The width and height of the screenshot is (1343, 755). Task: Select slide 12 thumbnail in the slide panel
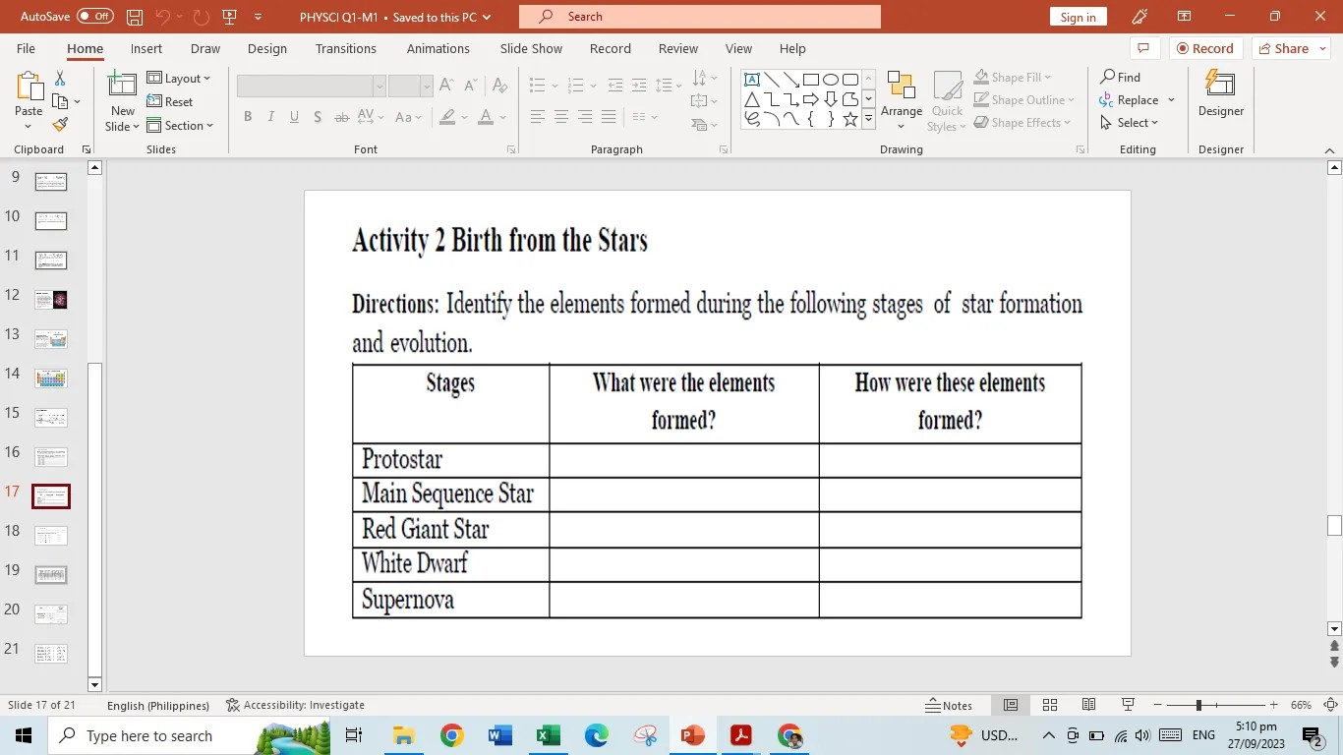(x=50, y=299)
